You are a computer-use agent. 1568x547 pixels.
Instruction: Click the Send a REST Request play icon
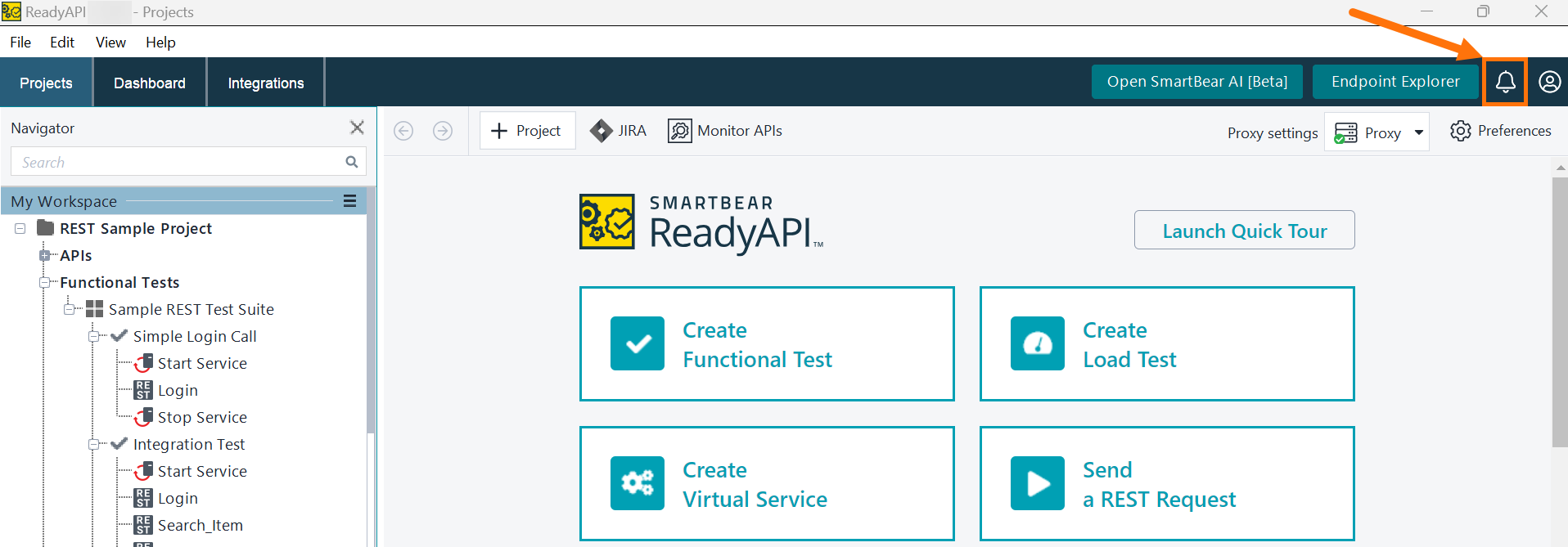pyautogui.click(x=1038, y=483)
